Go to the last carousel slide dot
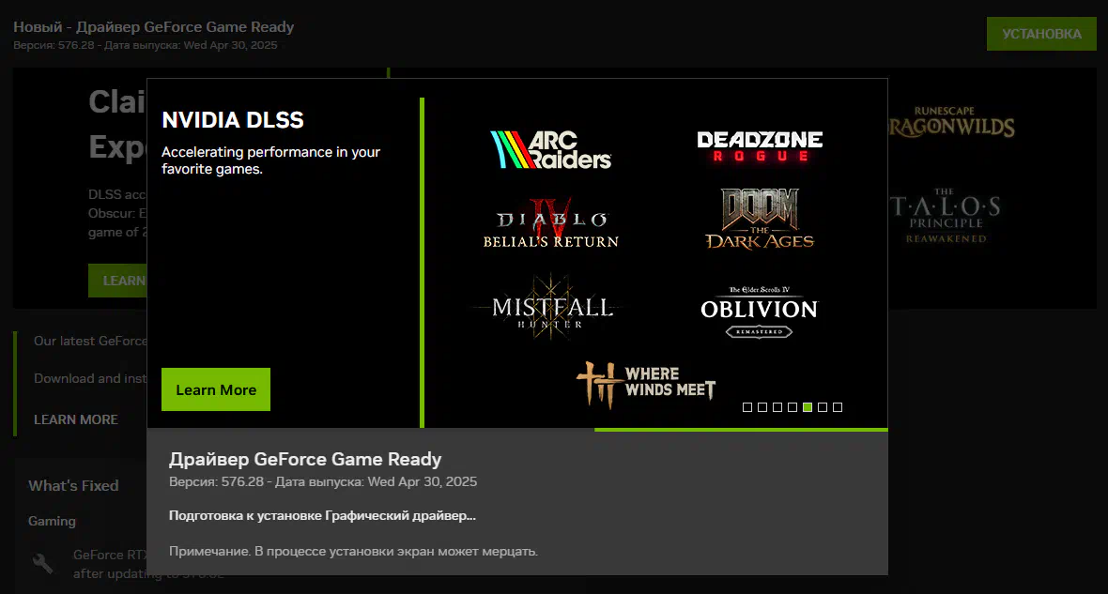 (x=838, y=407)
